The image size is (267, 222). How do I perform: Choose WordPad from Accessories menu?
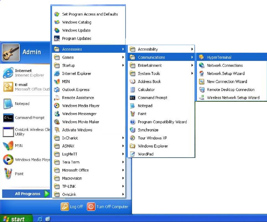(145, 154)
